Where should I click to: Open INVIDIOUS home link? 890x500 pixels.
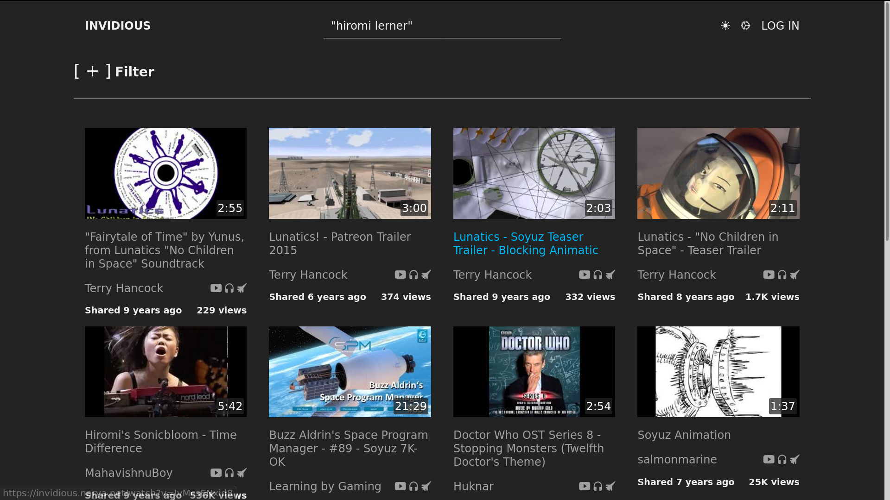tap(118, 26)
